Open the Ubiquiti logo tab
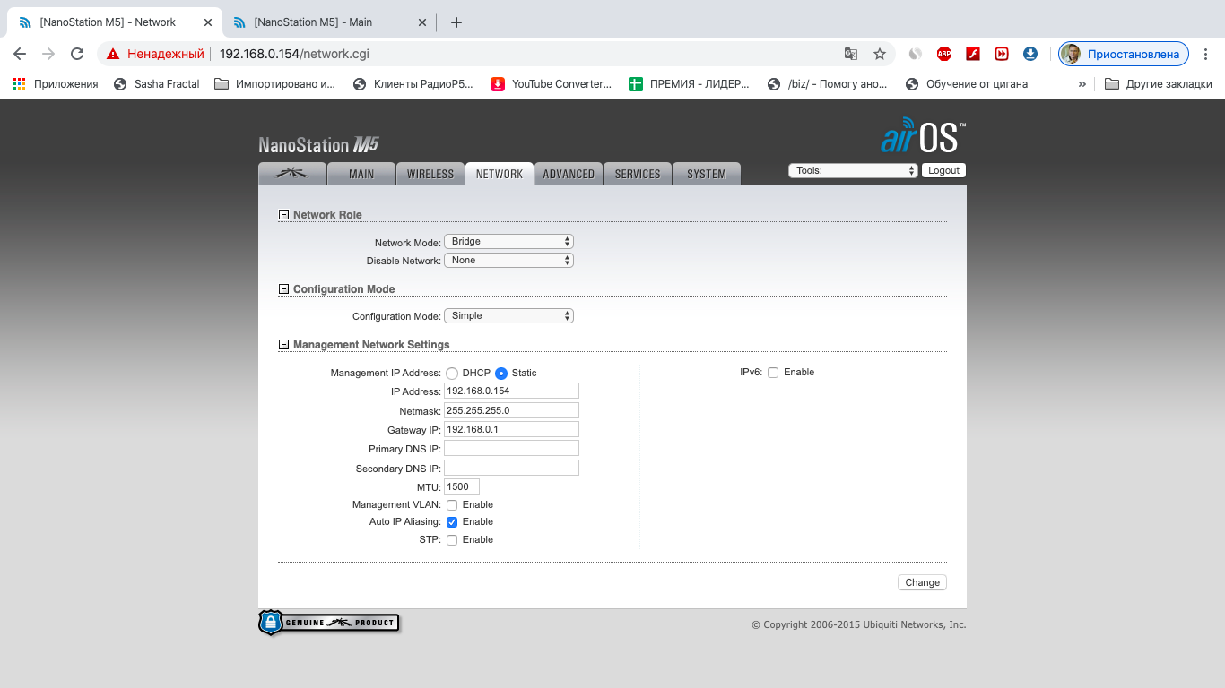1225x688 pixels. (292, 174)
